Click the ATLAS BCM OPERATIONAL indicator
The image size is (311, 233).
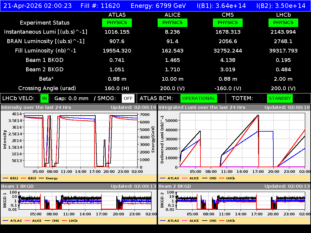coord(199,98)
